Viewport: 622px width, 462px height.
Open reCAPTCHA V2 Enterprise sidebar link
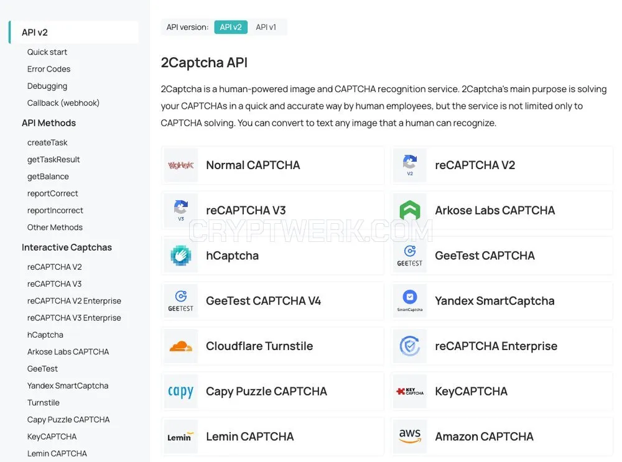(x=74, y=301)
